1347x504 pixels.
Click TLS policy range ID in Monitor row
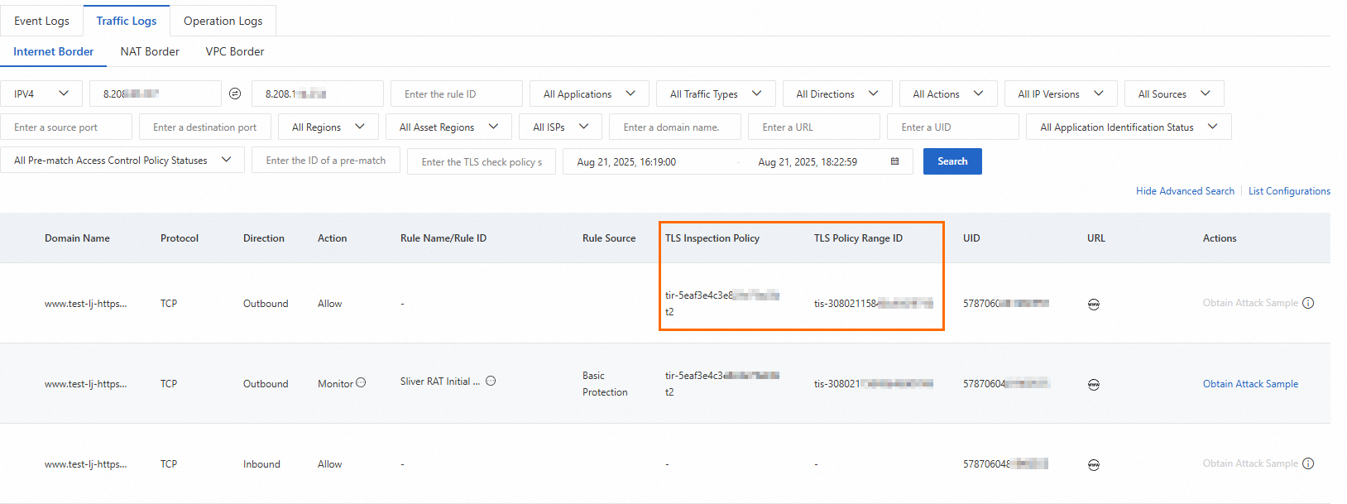pos(874,384)
